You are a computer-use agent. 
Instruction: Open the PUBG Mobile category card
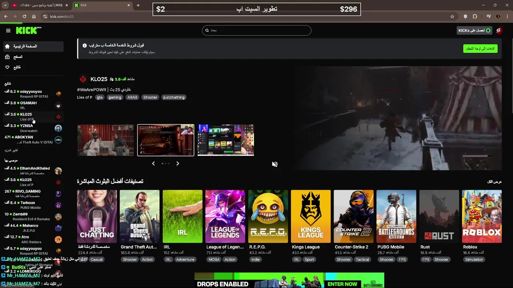click(x=396, y=216)
